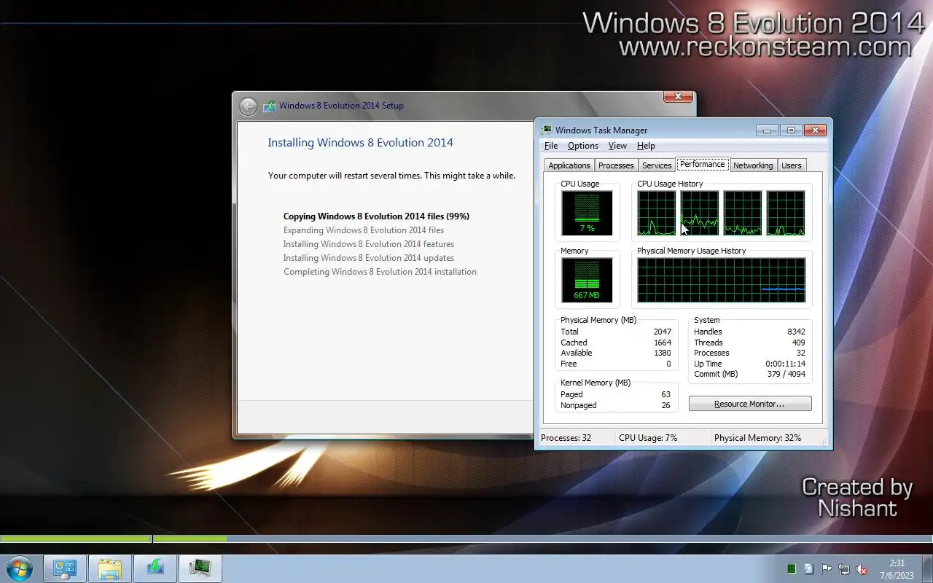Click "Expanding Windows 8 Evolution 2014 files" step

364,230
